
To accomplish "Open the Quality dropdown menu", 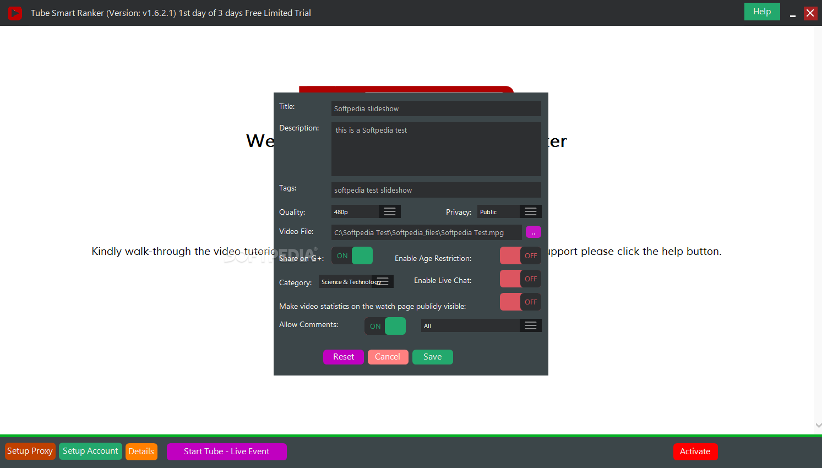I will pos(390,212).
